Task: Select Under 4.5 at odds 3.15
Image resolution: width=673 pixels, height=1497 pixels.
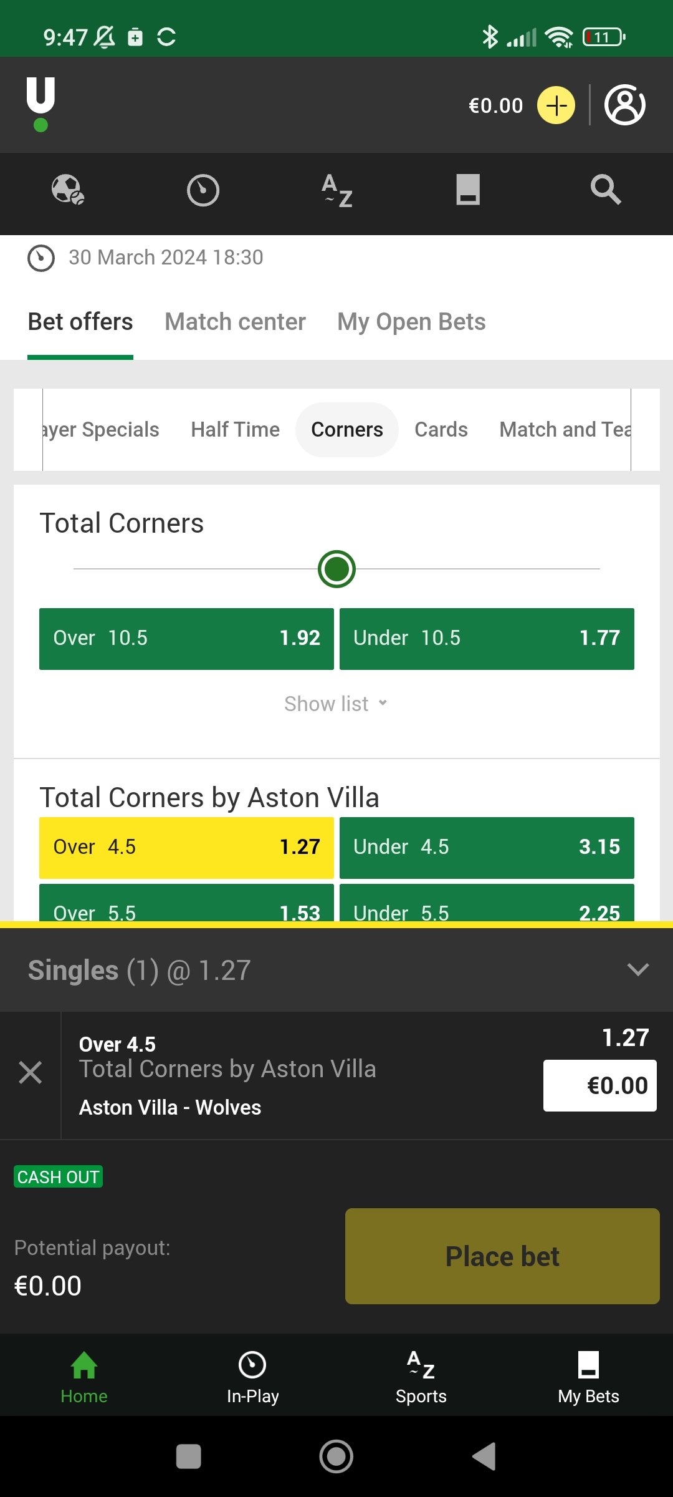Action: (487, 848)
